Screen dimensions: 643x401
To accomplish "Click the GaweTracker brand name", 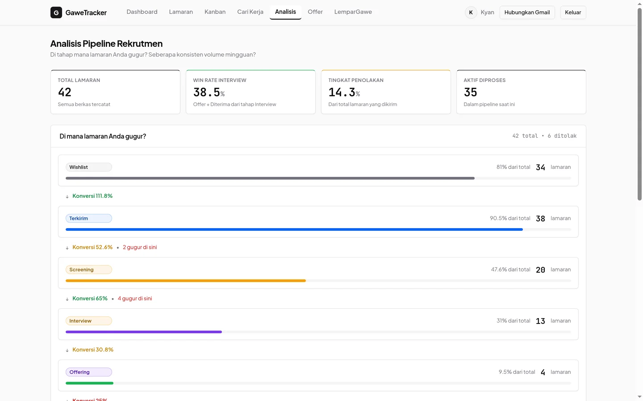I will click(x=86, y=12).
